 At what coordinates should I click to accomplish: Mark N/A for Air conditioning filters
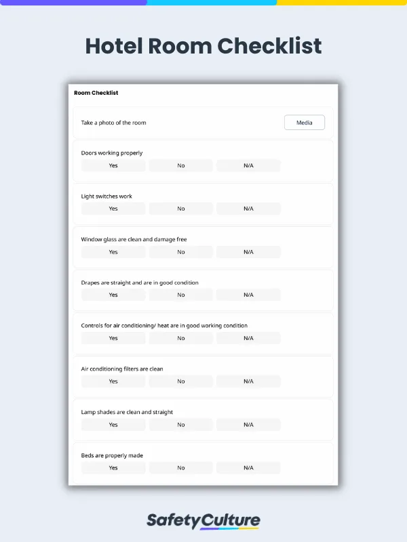[x=248, y=381]
